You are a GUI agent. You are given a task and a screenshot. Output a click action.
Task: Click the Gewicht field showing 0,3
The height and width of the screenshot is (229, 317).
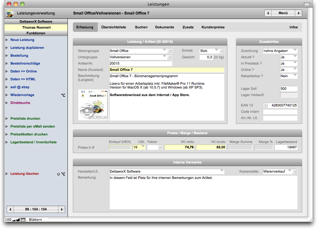point(206,57)
